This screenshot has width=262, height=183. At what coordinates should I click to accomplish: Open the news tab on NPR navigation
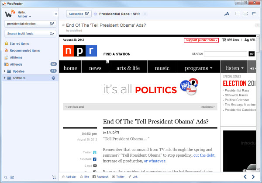[95, 68]
